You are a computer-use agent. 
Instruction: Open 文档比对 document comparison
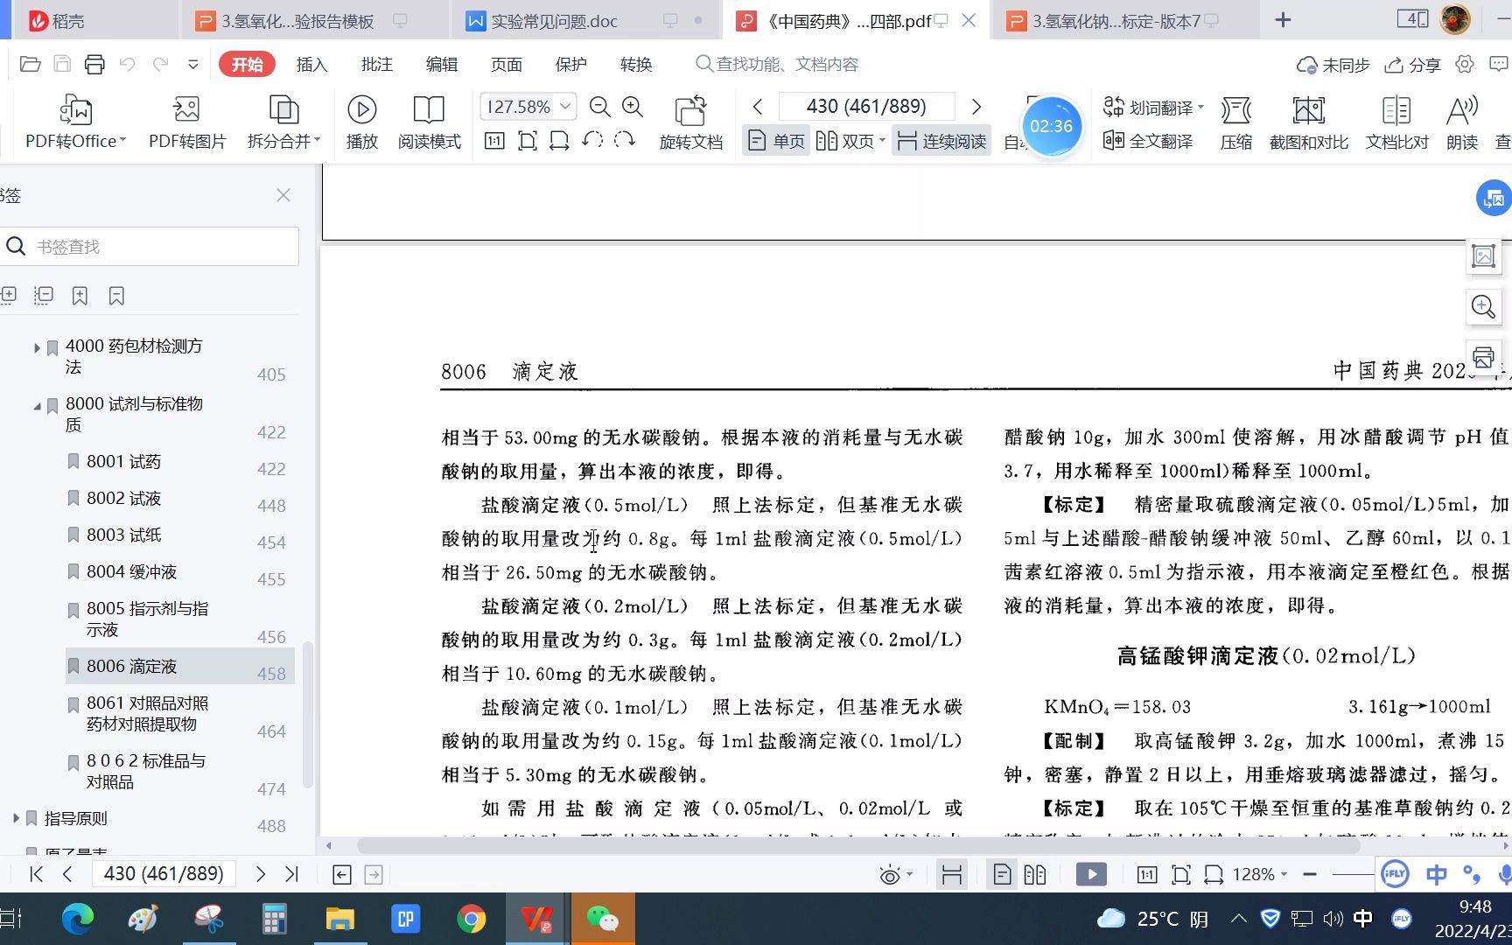1396,122
